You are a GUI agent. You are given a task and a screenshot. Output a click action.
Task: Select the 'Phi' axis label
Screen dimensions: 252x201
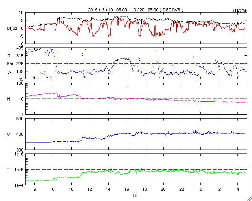[10, 64]
